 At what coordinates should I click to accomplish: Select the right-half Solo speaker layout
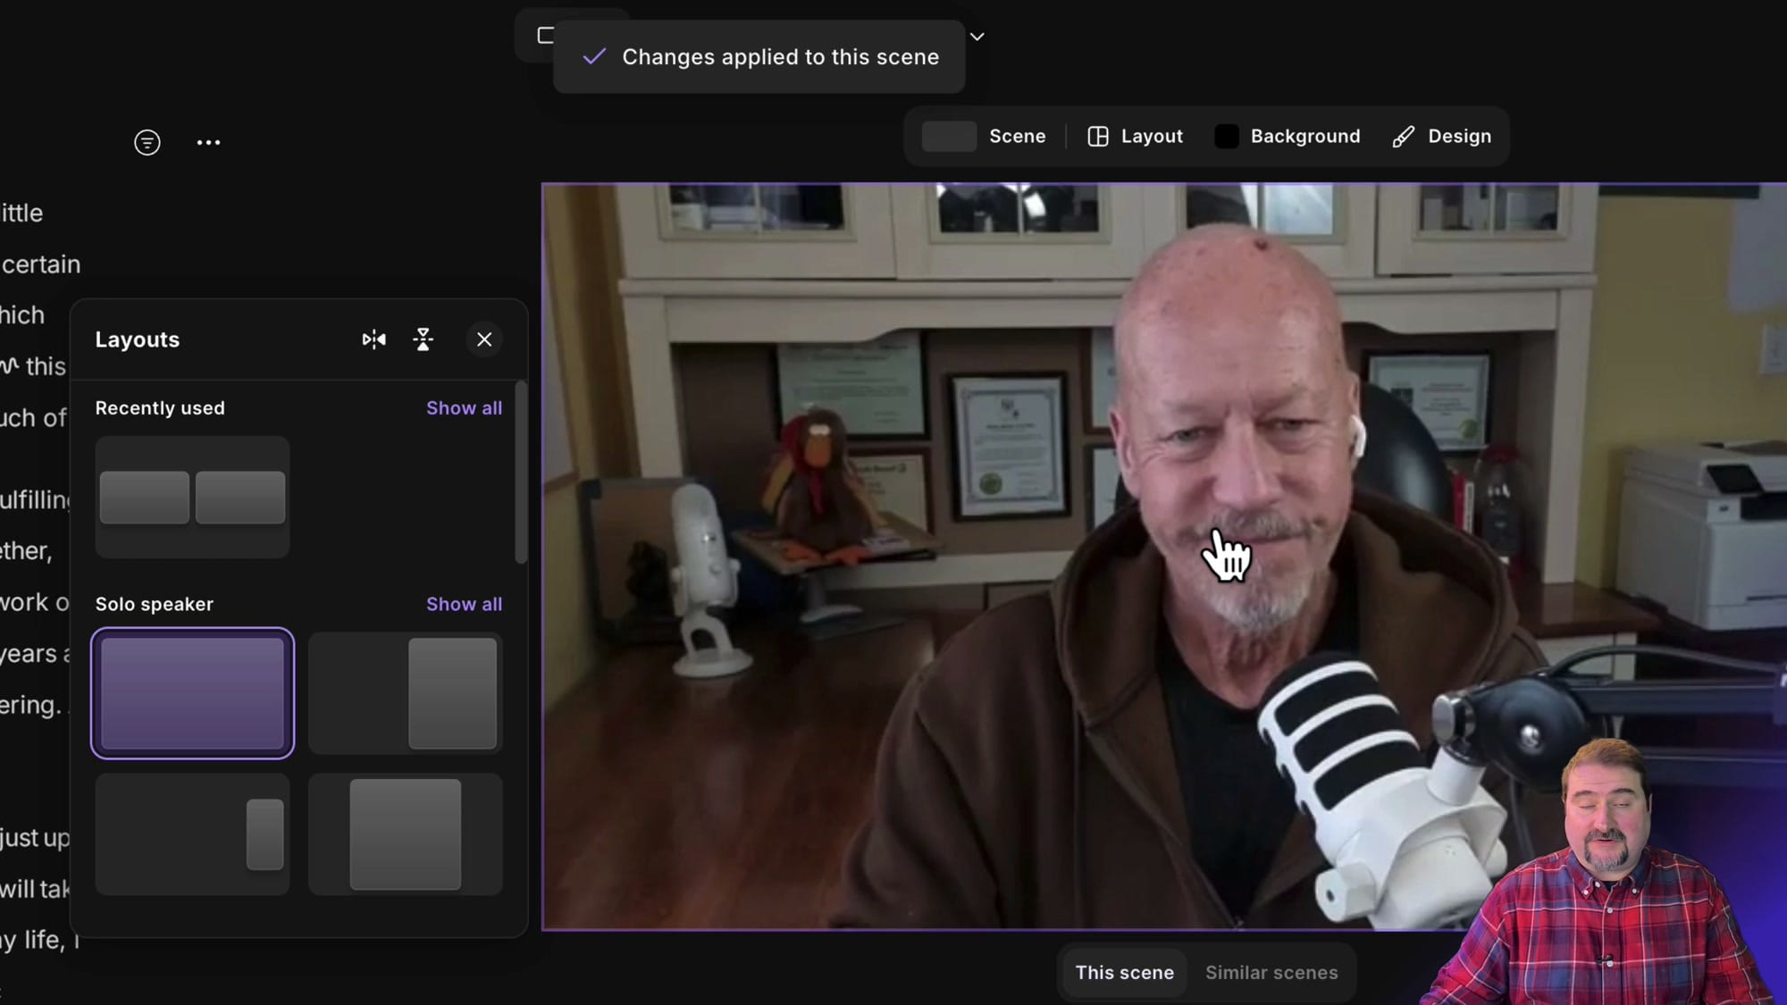(405, 693)
